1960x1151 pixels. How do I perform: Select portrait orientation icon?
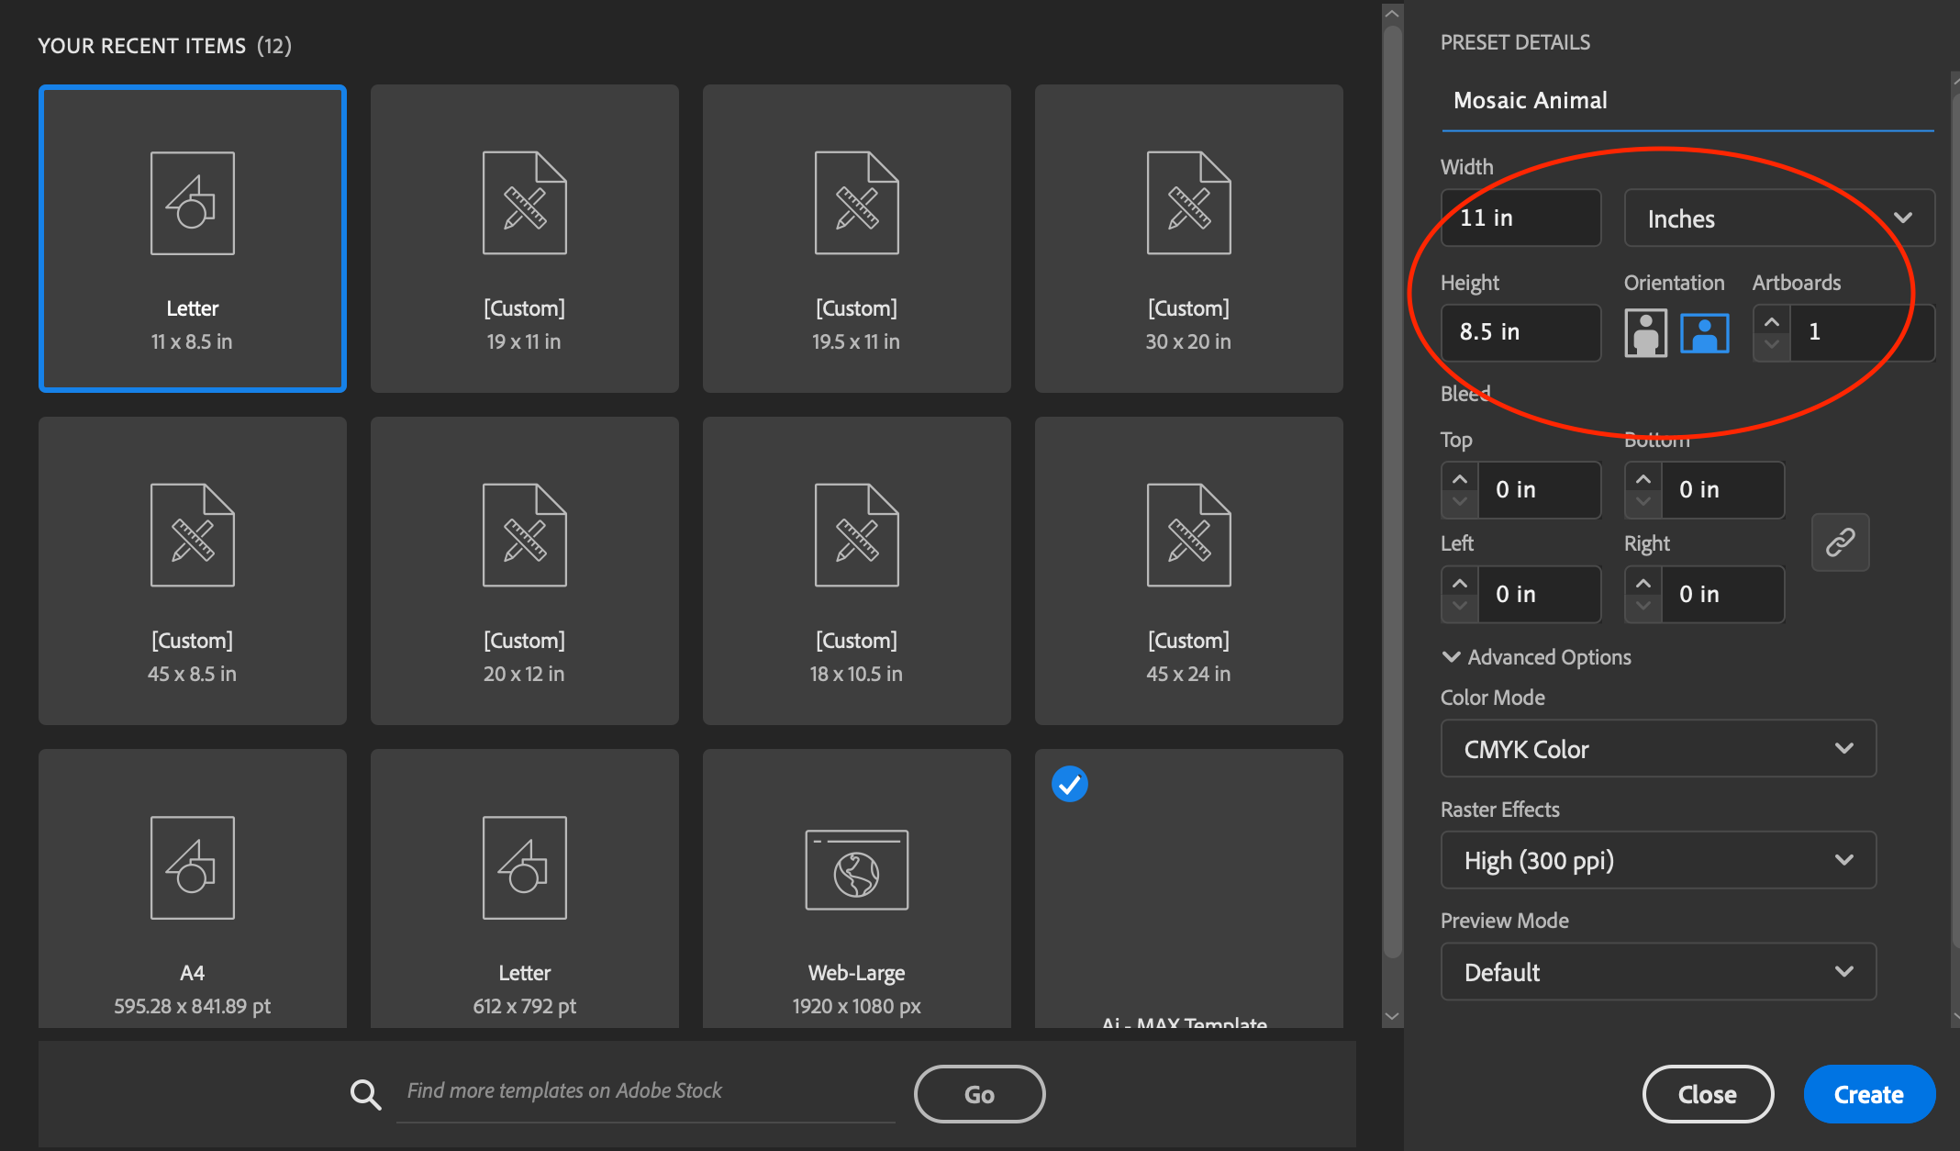pyautogui.click(x=1645, y=332)
